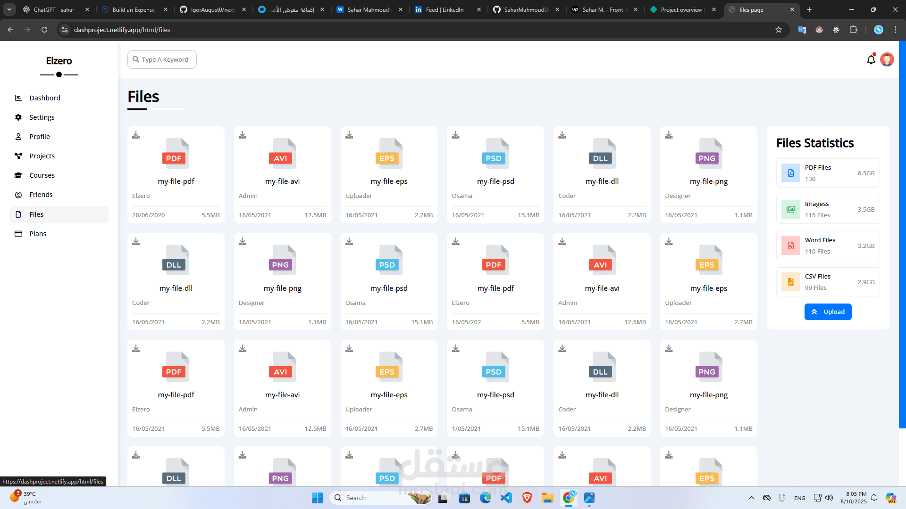Viewport: 906px width, 509px height.
Task: Click the CSV Files statistics icon
Action: [x=791, y=282]
